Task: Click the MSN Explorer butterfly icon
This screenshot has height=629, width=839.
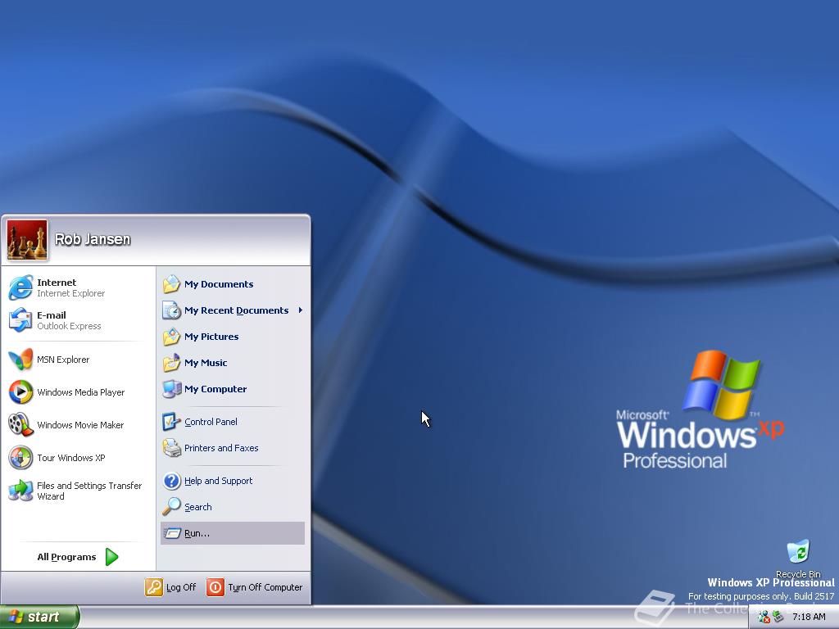Action: [20, 360]
